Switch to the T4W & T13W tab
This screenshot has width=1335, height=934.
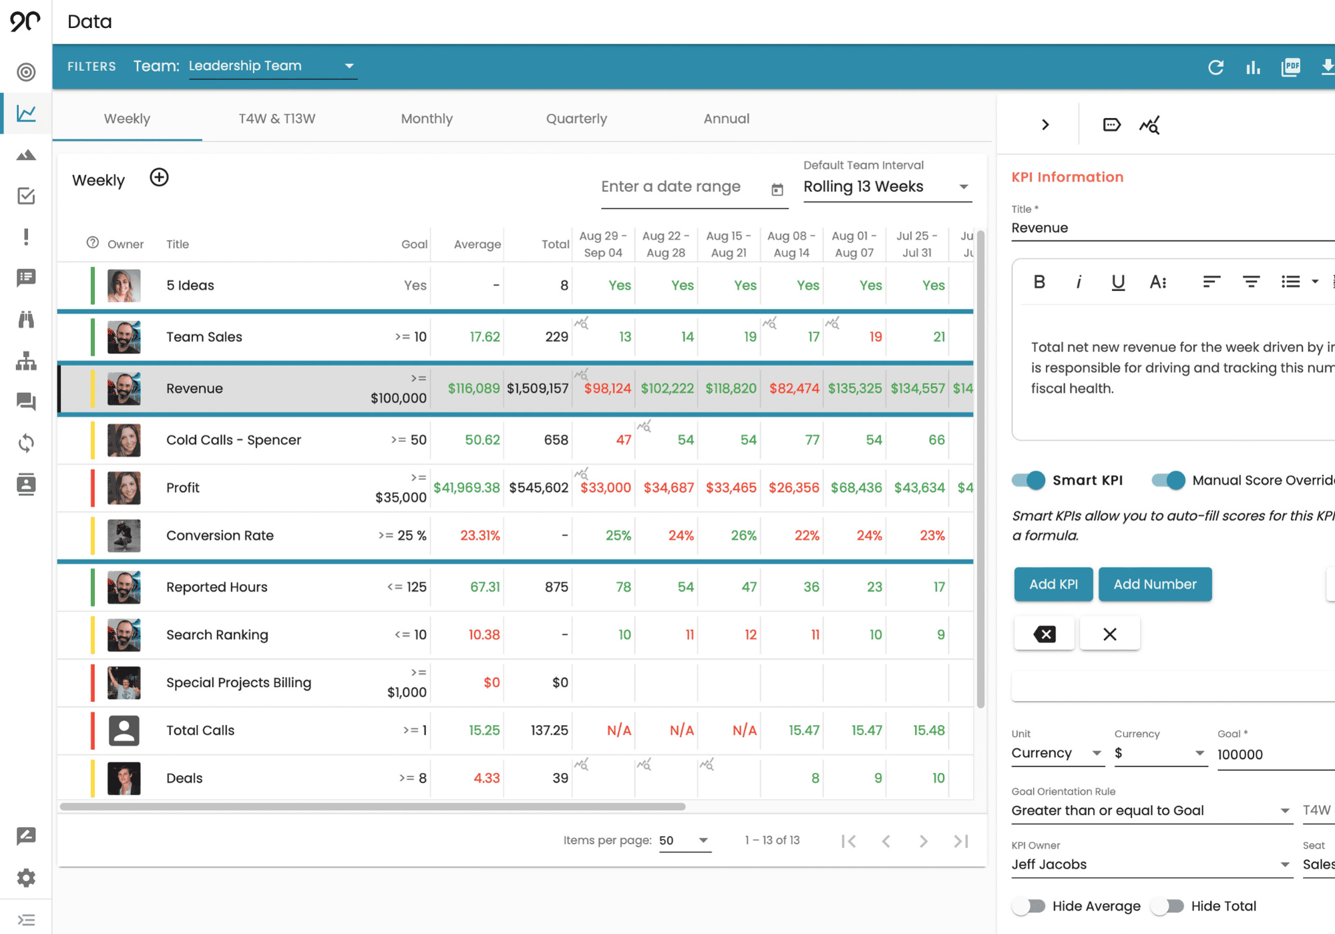(x=277, y=118)
